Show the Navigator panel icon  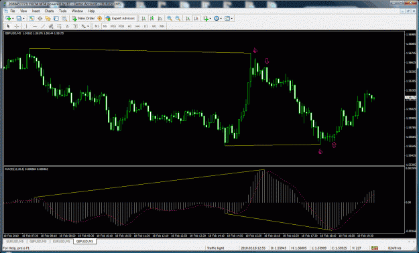[x=48, y=19]
